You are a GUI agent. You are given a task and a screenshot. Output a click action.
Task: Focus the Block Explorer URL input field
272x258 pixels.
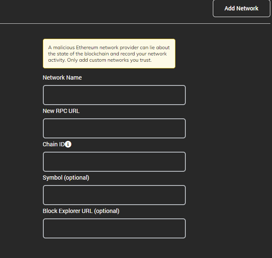click(114, 228)
